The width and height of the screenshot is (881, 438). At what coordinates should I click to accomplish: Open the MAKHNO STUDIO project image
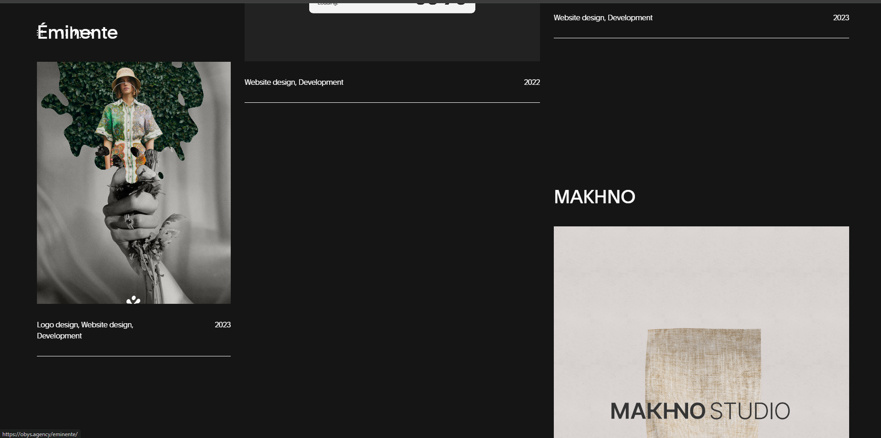[x=701, y=332]
